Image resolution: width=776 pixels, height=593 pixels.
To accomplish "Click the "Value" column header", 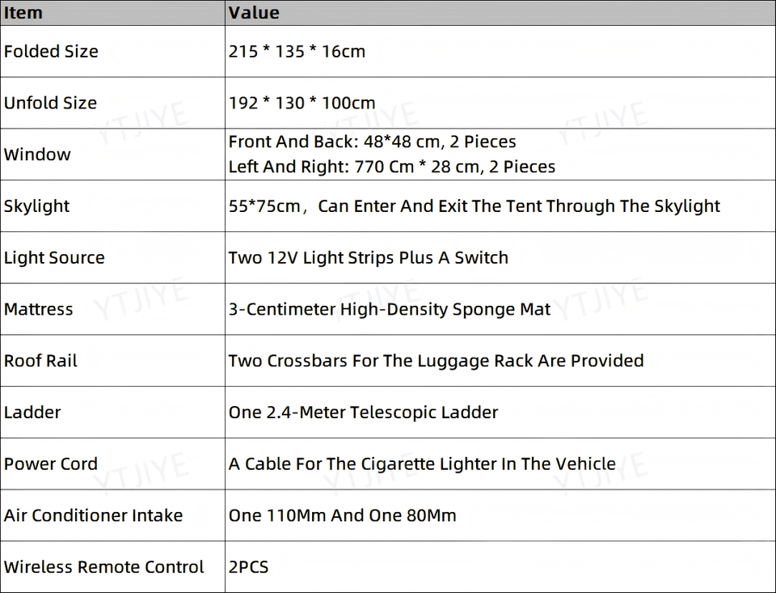I will pyautogui.click(x=254, y=13).
